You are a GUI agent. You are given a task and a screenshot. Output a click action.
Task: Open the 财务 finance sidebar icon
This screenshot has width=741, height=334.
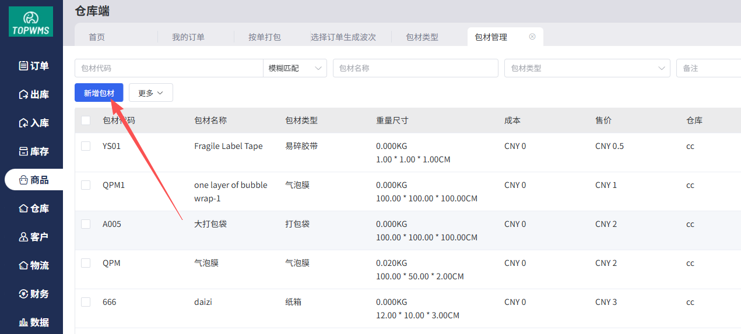coord(24,294)
